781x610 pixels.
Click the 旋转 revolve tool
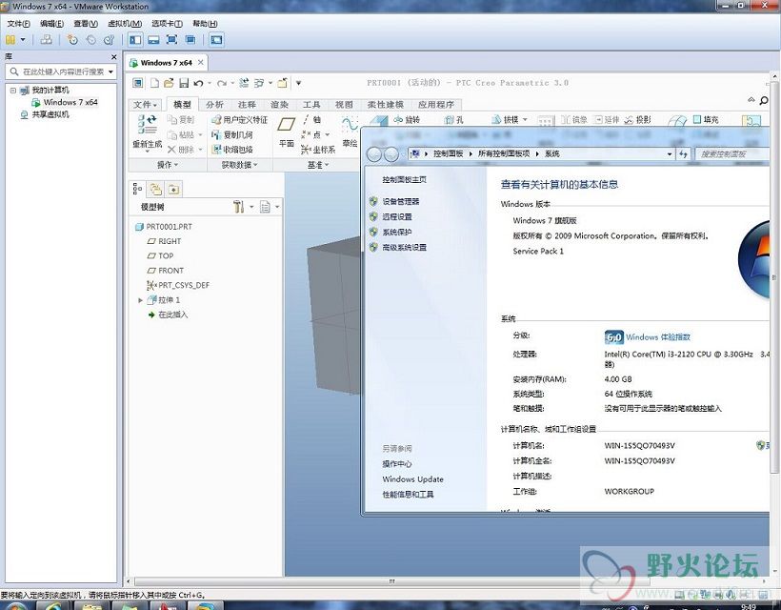pyautogui.click(x=407, y=119)
